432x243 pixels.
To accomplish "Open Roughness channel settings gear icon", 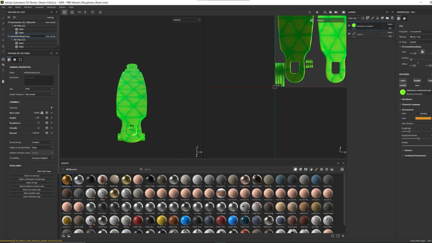I will coord(47,123).
